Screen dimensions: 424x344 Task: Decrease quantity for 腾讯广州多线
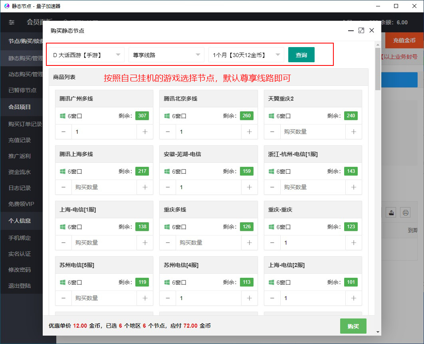click(x=63, y=132)
